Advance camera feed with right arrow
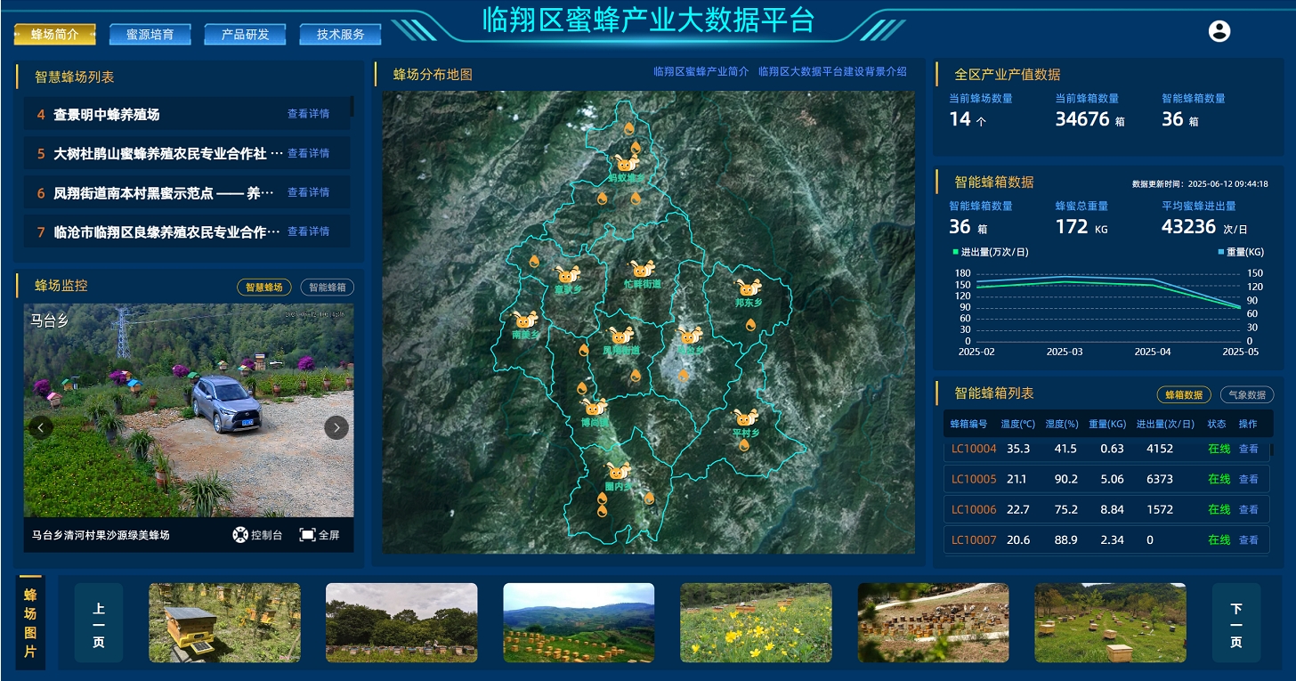 (336, 427)
